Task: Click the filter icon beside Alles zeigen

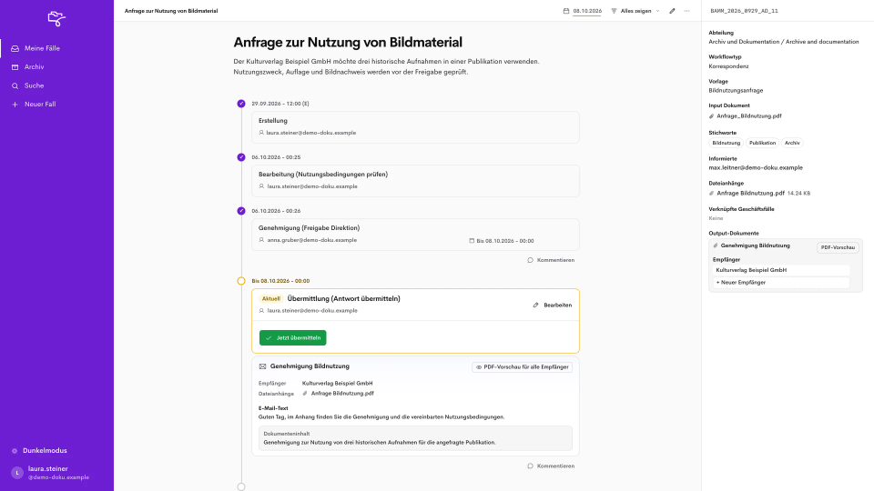Action: pos(614,11)
